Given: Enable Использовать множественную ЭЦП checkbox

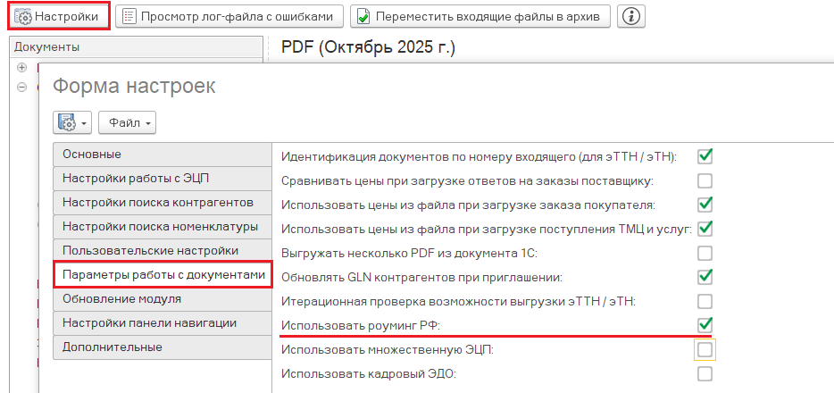Looking at the screenshot, I should [x=705, y=349].
